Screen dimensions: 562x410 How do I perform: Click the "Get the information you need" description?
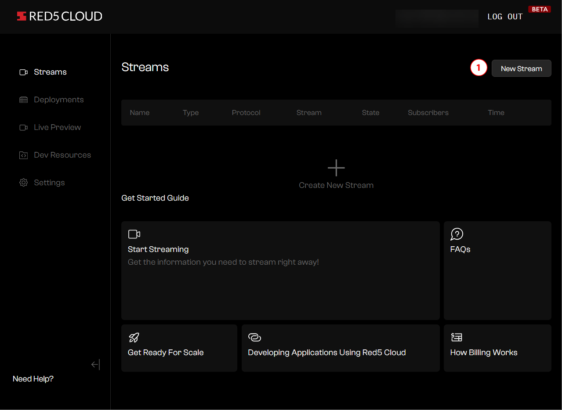[223, 262]
